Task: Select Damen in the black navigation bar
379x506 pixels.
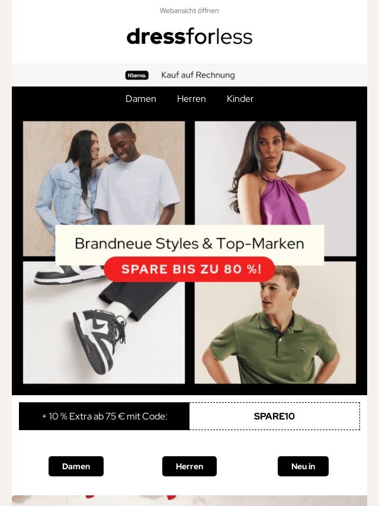Action: coord(140,99)
